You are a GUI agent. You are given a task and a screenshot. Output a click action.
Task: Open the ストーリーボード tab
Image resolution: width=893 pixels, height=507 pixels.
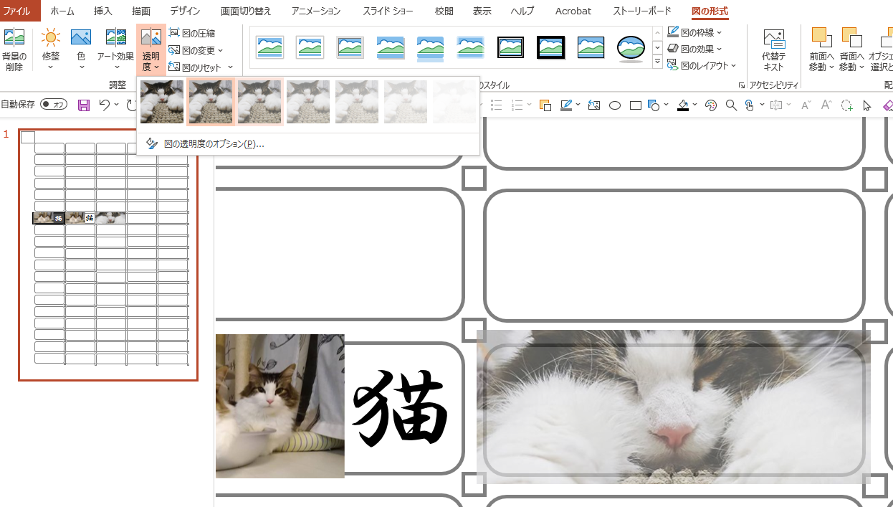[642, 11]
